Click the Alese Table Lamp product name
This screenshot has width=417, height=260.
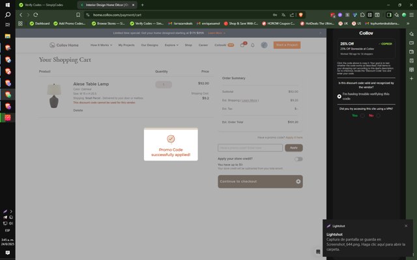point(91,84)
